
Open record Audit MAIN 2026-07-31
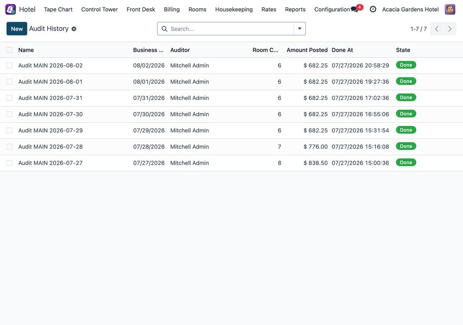click(50, 98)
